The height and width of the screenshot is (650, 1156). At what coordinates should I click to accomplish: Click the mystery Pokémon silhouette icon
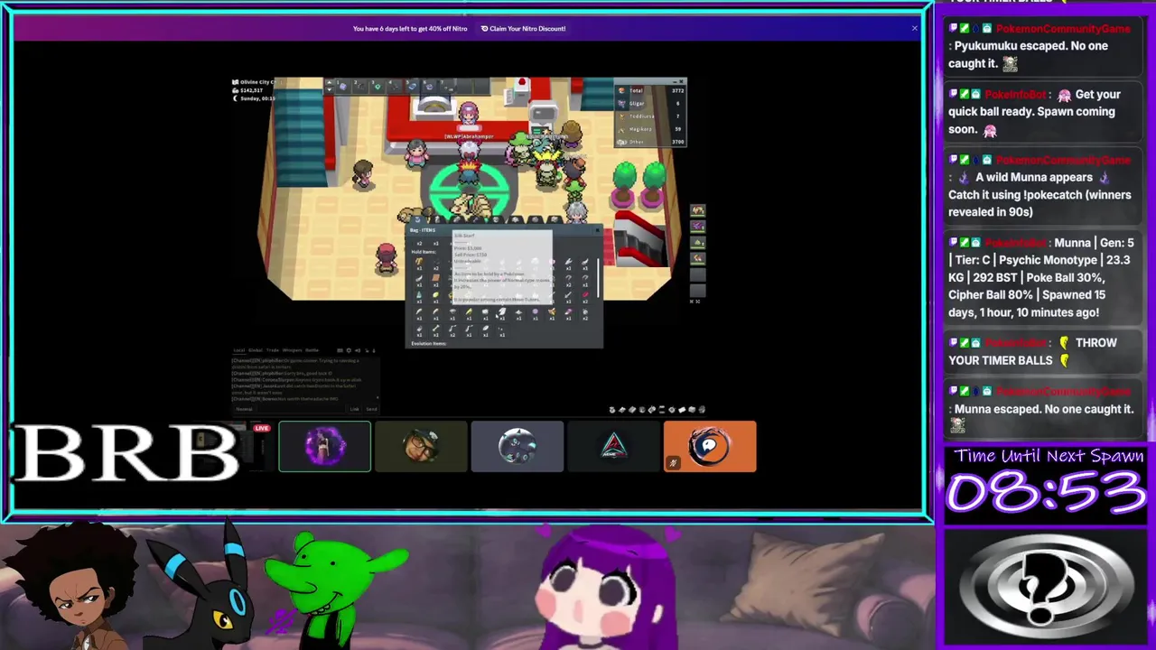pyautogui.click(x=1046, y=587)
